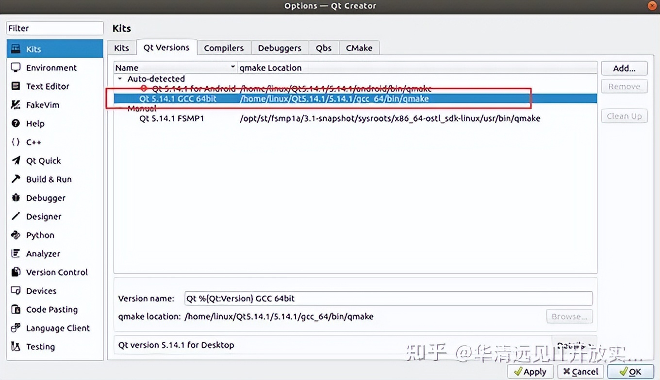Open Build & Run settings

tap(47, 179)
